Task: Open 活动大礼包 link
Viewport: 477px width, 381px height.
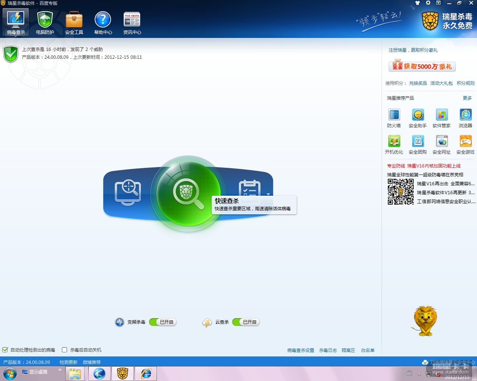Action: (x=442, y=83)
